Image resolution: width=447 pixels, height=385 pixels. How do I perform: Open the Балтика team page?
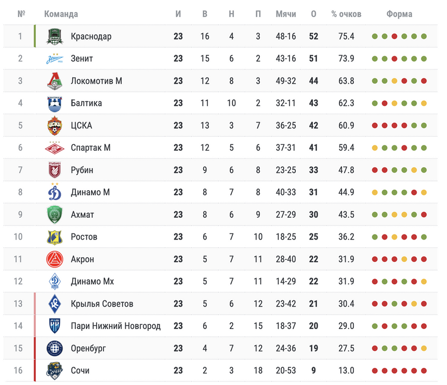(x=86, y=103)
